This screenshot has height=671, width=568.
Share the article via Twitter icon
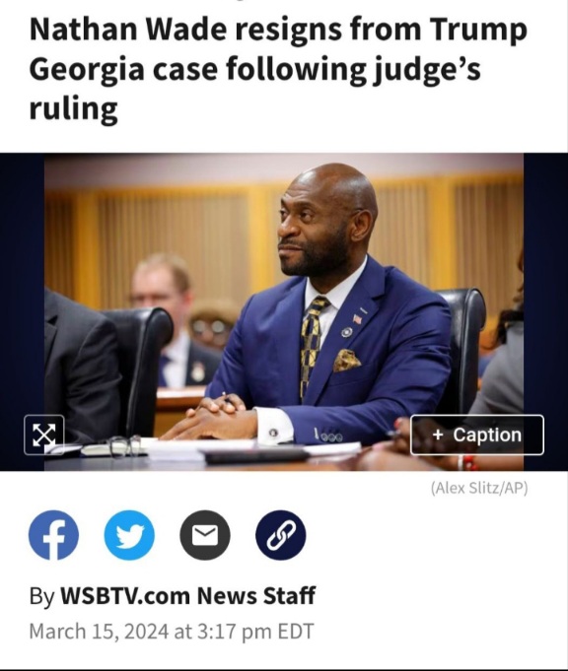[129, 535]
